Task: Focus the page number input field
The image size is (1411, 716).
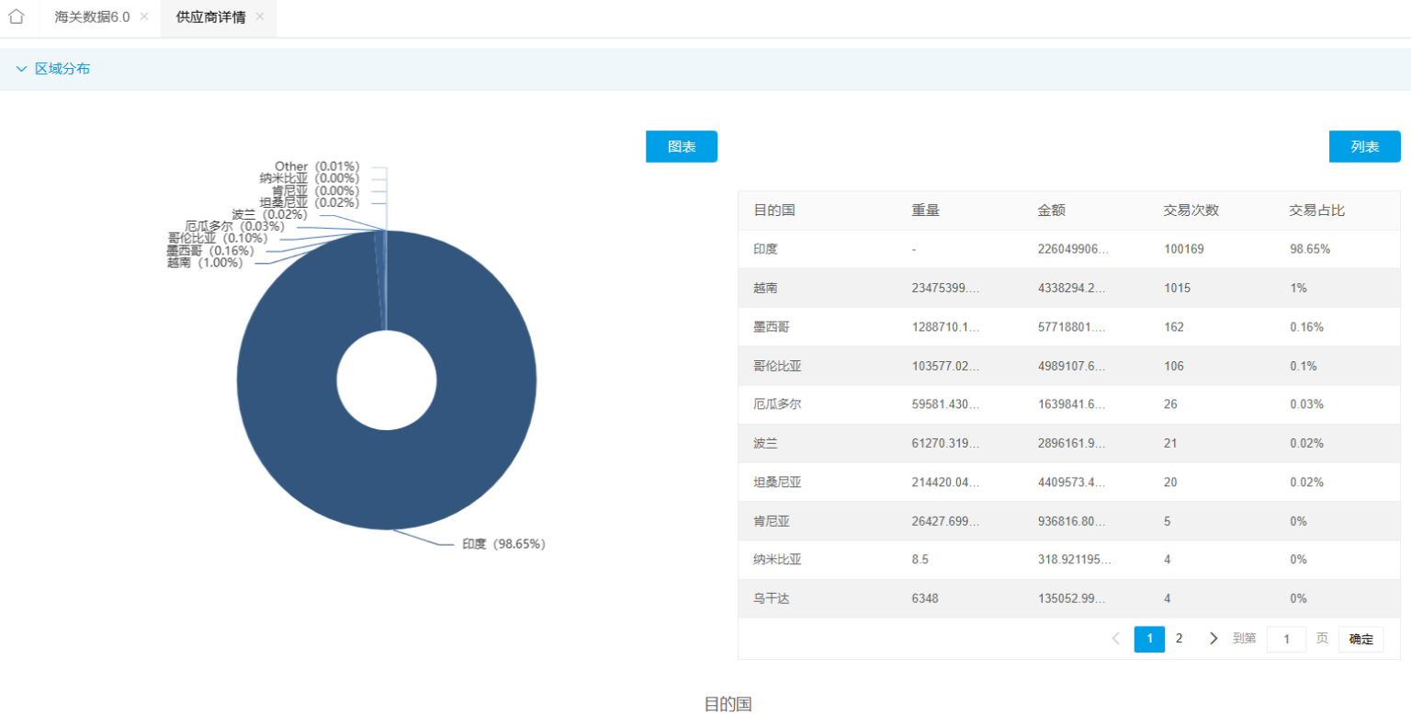Action: point(1286,639)
